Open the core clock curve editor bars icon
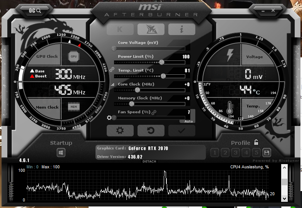This screenshot has width=302, height=208. coord(112,84)
